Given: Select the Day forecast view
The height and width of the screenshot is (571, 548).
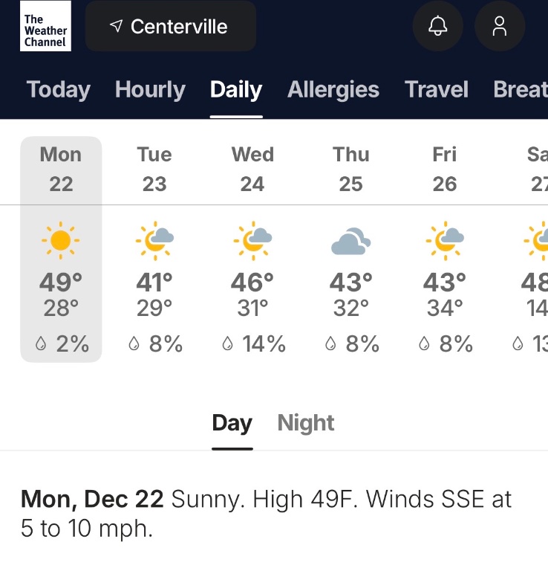Looking at the screenshot, I should [232, 423].
